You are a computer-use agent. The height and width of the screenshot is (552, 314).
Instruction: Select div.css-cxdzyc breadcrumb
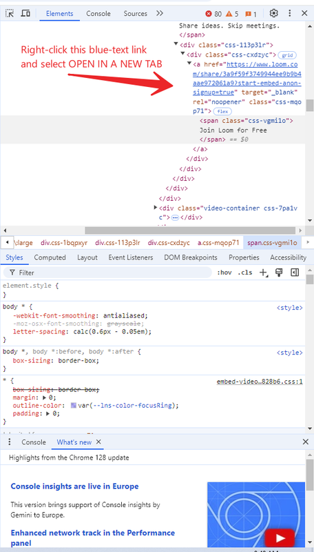click(x=169, y=243)
